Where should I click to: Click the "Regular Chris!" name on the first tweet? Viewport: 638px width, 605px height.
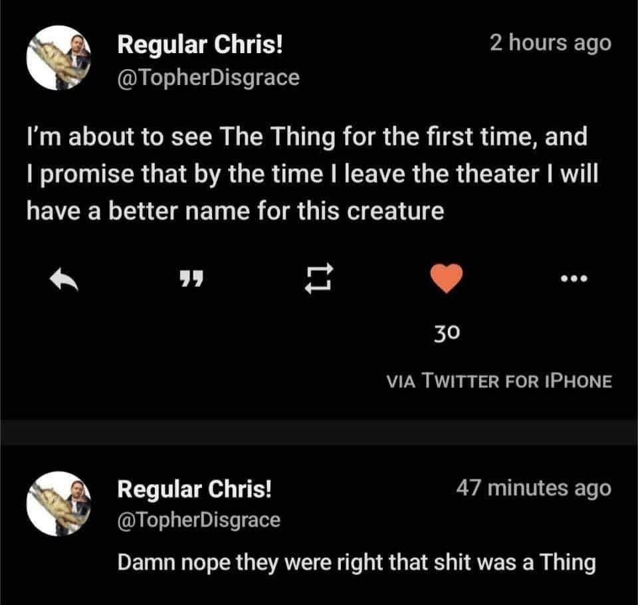201,46
